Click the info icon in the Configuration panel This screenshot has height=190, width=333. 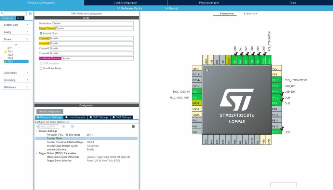pos(133,126)
